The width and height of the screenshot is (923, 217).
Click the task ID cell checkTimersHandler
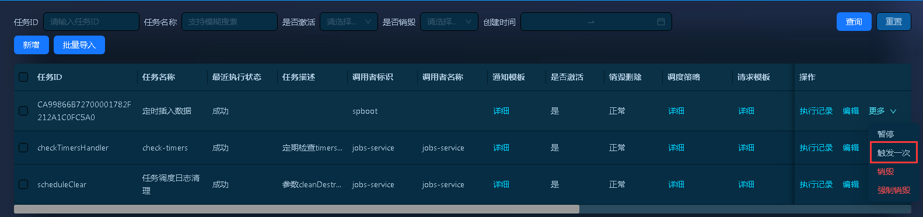point(73,148)
